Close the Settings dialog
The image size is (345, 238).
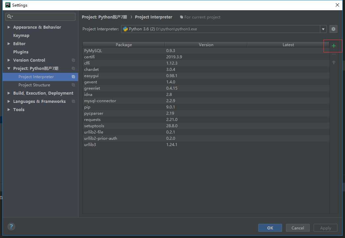(x=337, y=5)
